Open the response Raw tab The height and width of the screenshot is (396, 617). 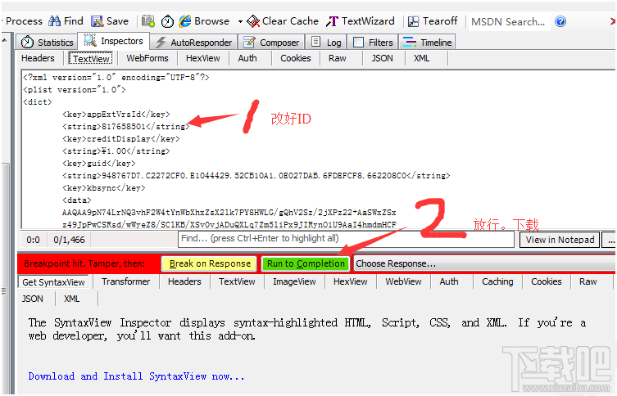coord(588,281)
